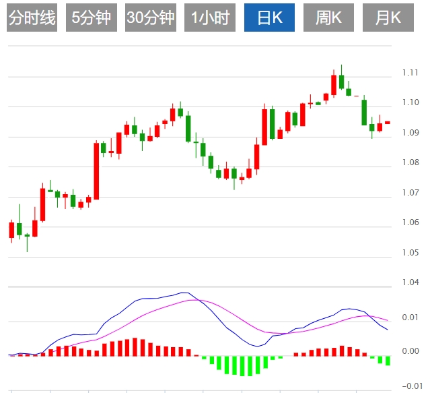This screenshot has height=393, width=430.
Task: Select the leftmost red candlestick
Action: (x=11, y=230)
